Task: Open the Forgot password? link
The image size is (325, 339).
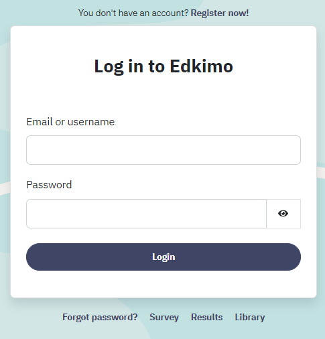Action: pyautogui.click(x=100, y=317)
